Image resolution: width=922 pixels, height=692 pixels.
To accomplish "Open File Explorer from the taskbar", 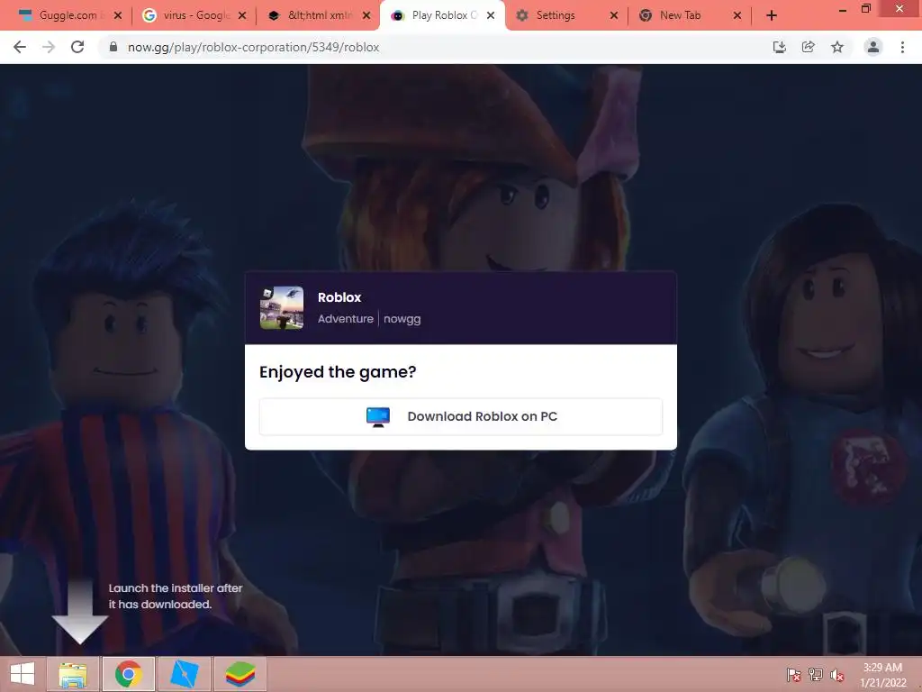I will tap(73, 674).
